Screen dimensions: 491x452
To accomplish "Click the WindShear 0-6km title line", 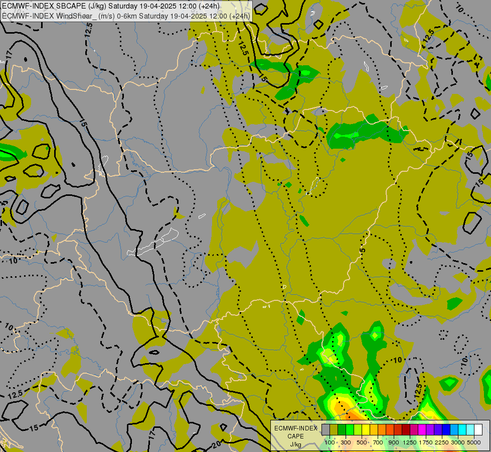I will click(126, 16).
